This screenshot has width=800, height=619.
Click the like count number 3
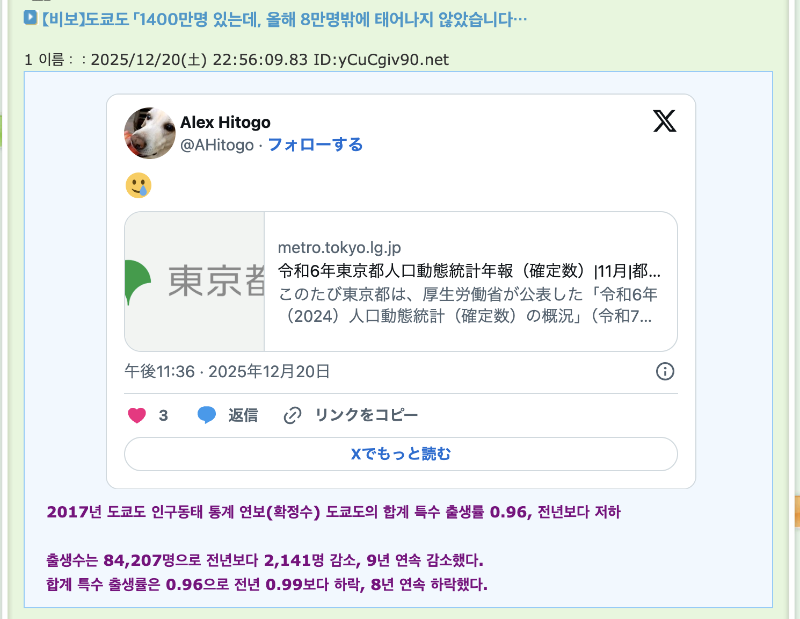pos(163,415)
